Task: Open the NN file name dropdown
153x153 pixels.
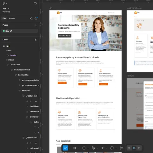Action: click(9, 9)
